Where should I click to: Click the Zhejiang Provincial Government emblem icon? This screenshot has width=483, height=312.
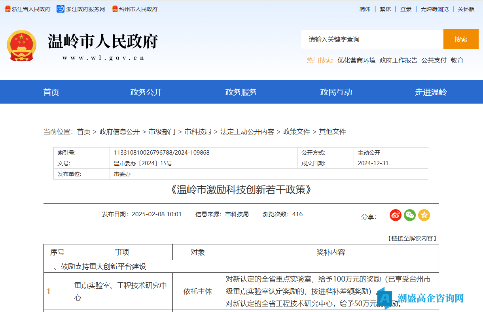[x=8, y=9]
